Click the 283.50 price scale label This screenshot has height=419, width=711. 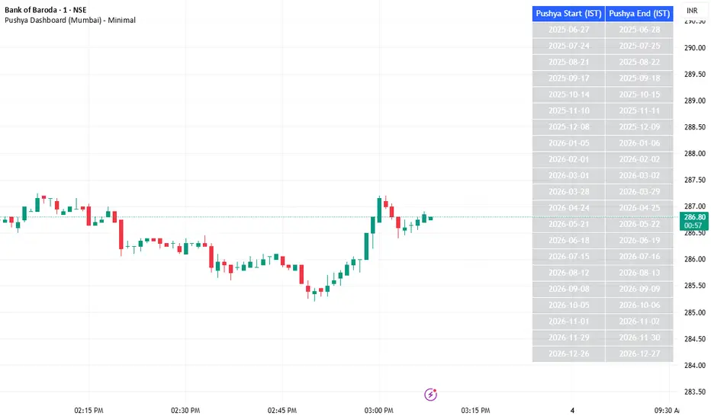point(693,392)
